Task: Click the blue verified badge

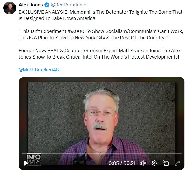Action: tap(47, 5)
